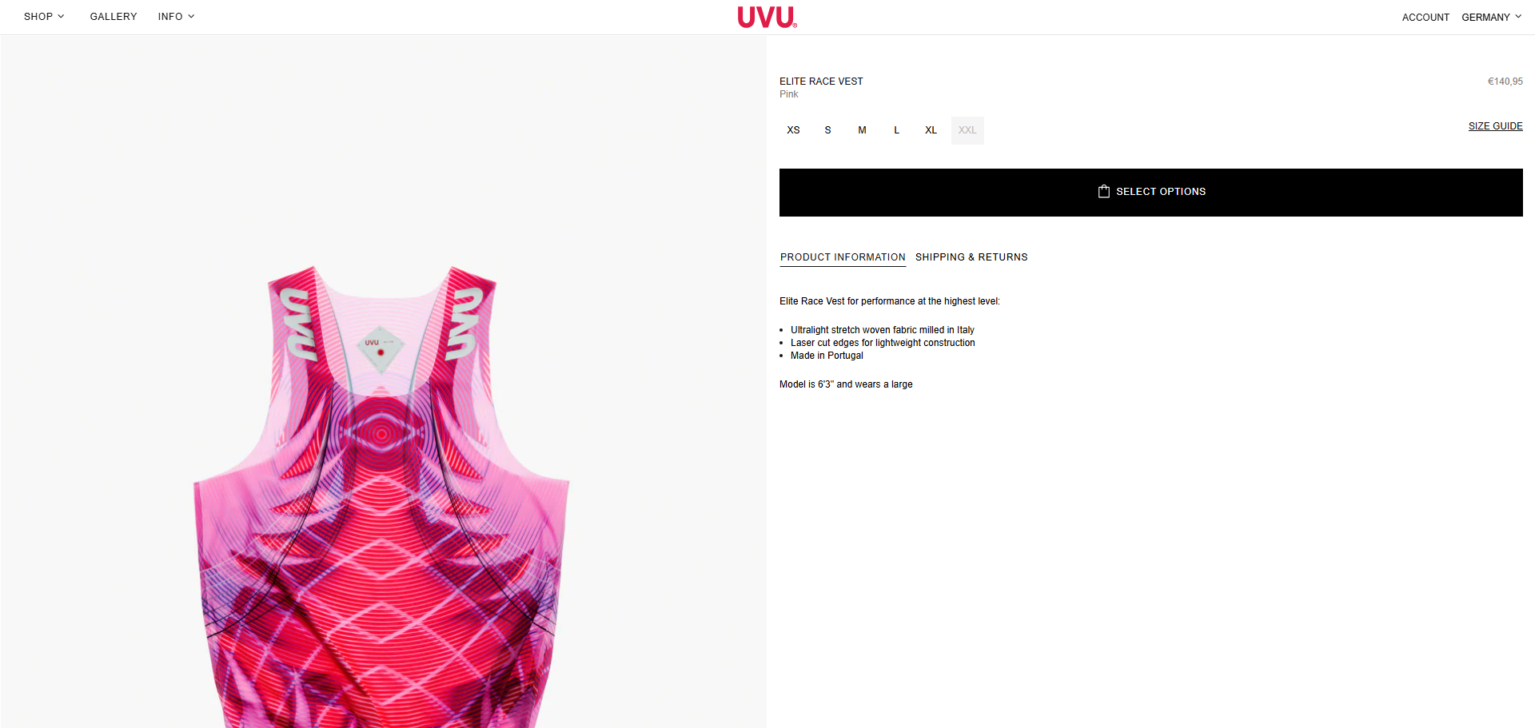Open the ACCOUNT page

click(x=1425, y=17)
